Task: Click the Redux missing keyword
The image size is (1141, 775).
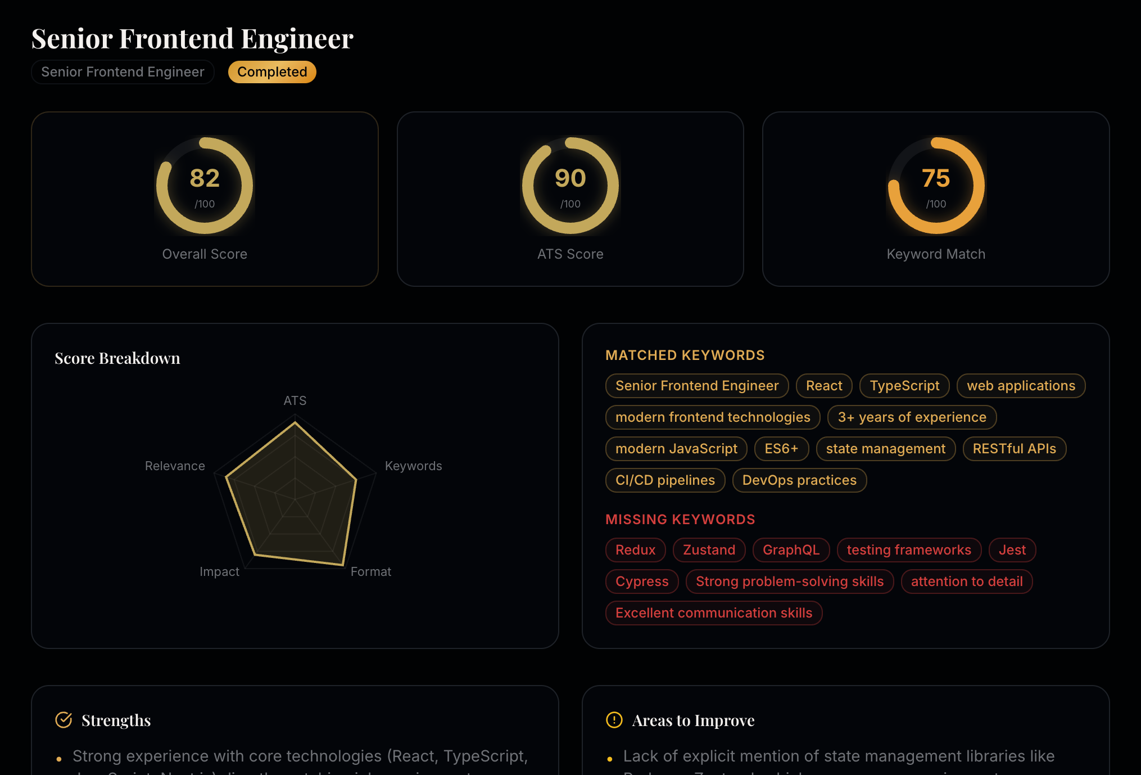Action: click(635, 550)
